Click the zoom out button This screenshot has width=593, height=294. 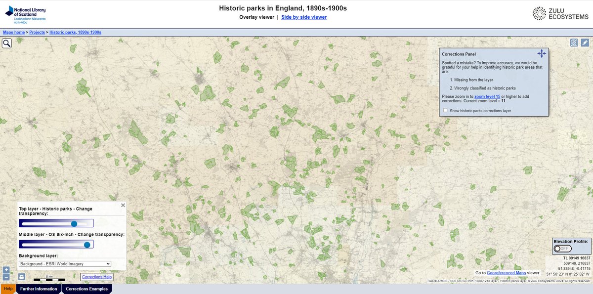(6, 277)
